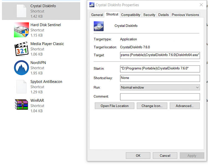This screenshot has height=165, width=208.
Task: Open the Previous Versions tab
Action: click(185, 15)
